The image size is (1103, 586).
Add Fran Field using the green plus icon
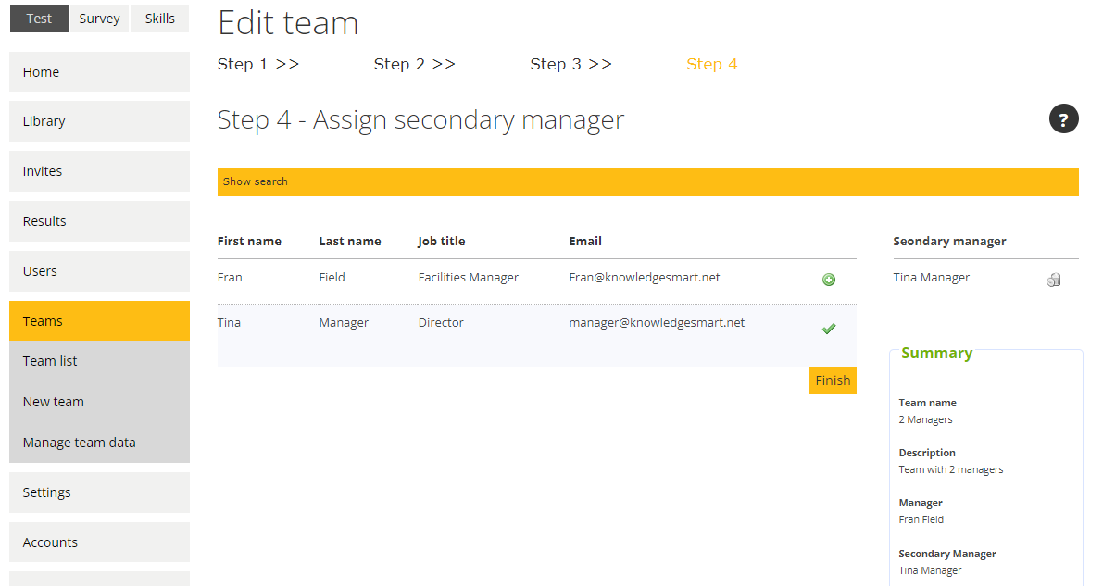(x=829, y=279)
